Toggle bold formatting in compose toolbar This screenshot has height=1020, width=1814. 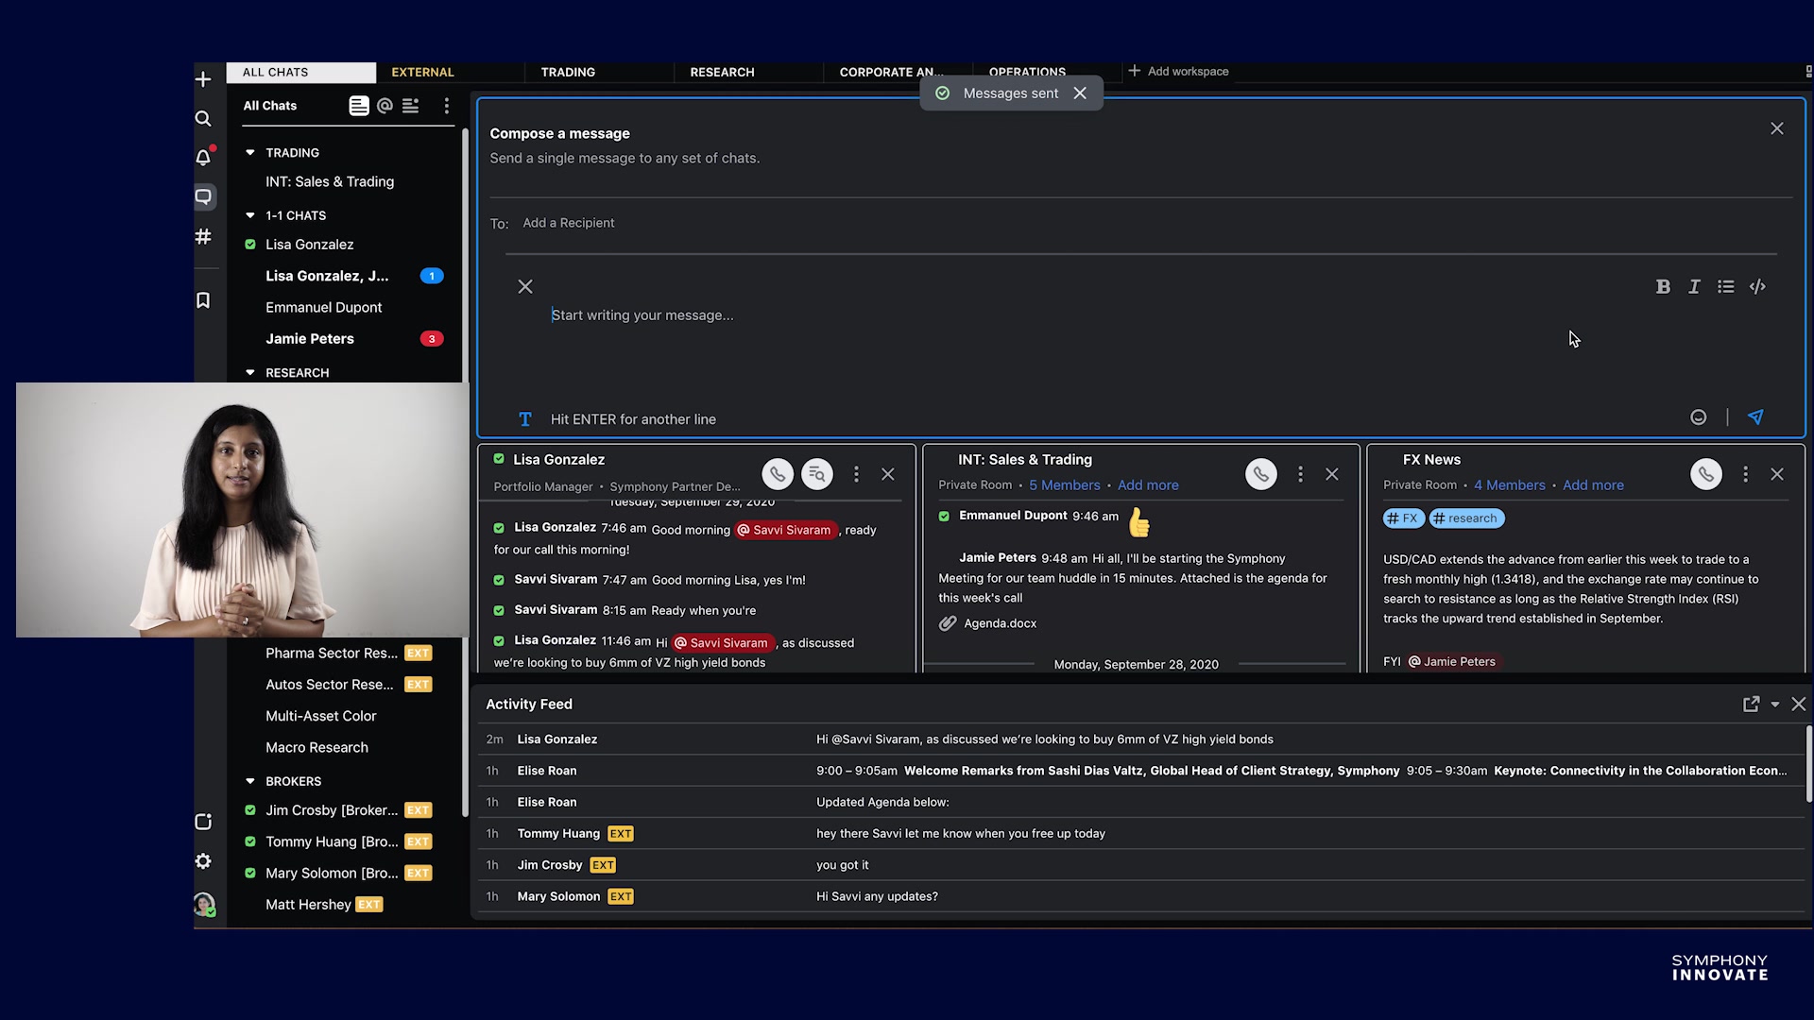(1663, 286)
